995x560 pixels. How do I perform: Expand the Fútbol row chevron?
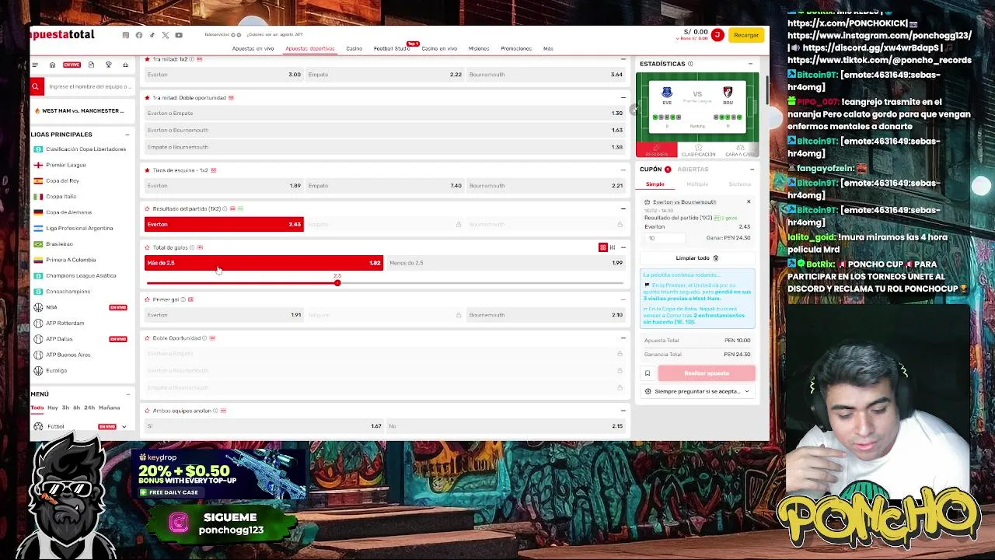click(x=124, y=426)
